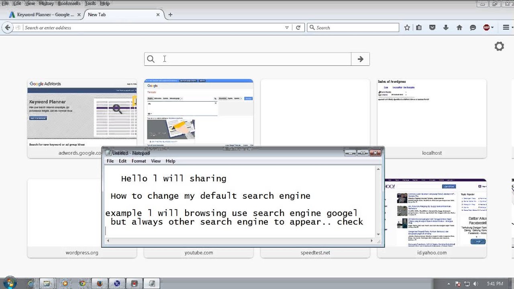514x289 pixels.
Task: Switch to Firefox in the taskbar
Action: 100,283
